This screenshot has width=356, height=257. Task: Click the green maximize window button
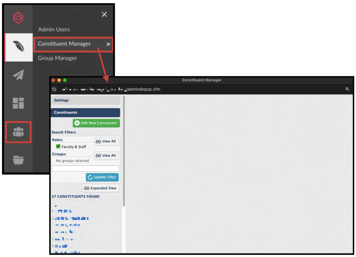click(65, 80)
